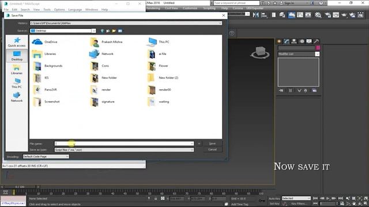Switch to the Display tab in command panel
Screen dimensions: 369x207
click(309, 41)
